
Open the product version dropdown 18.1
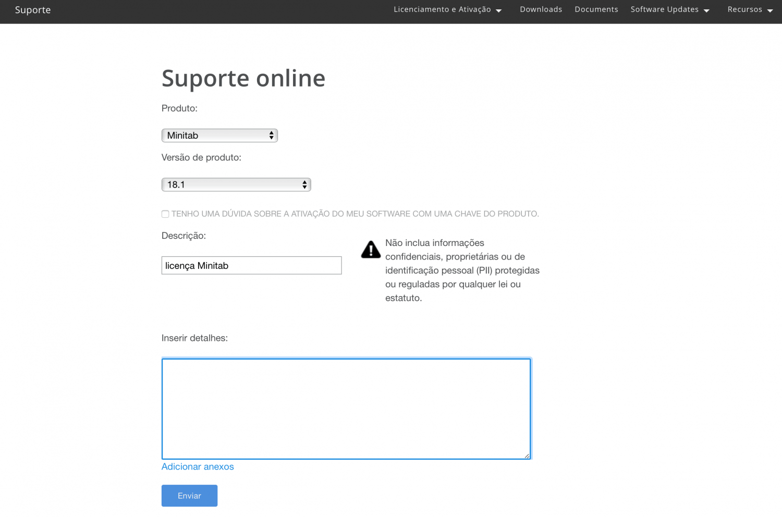[x=236, y=184]
